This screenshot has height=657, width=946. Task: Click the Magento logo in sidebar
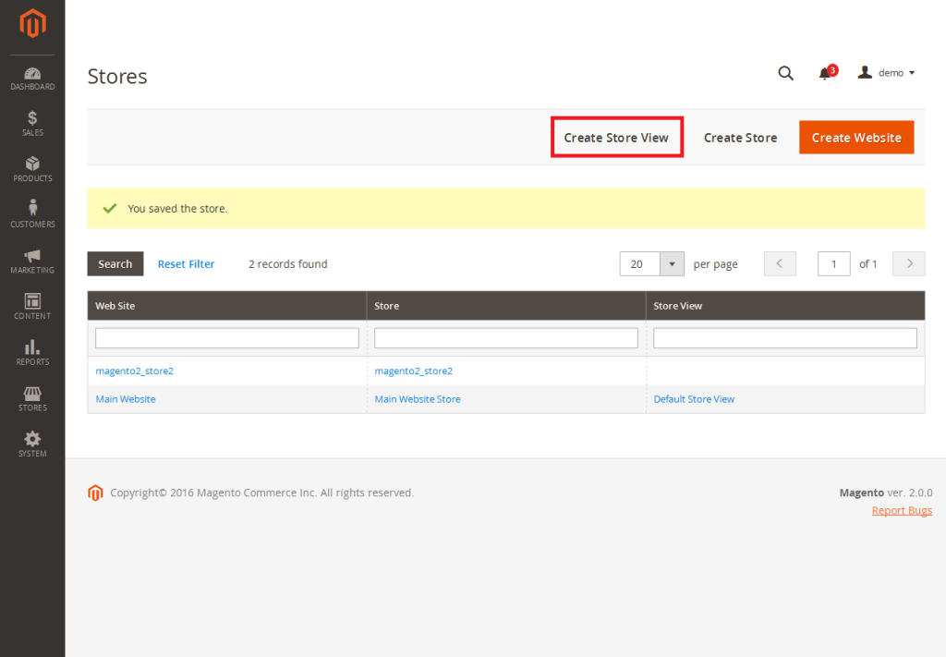(32, 24)
